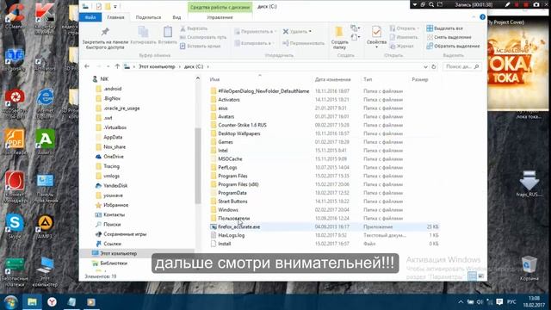The height and width of the screenshot is (310, 551).
Task: Click the Copy (Копировать) ribbon icon
Action: click(143, 32)
